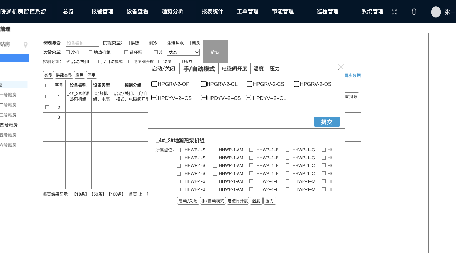Screen dimensions: 456x267
Task: Open the 状态 dropdown
Action: 183,52
